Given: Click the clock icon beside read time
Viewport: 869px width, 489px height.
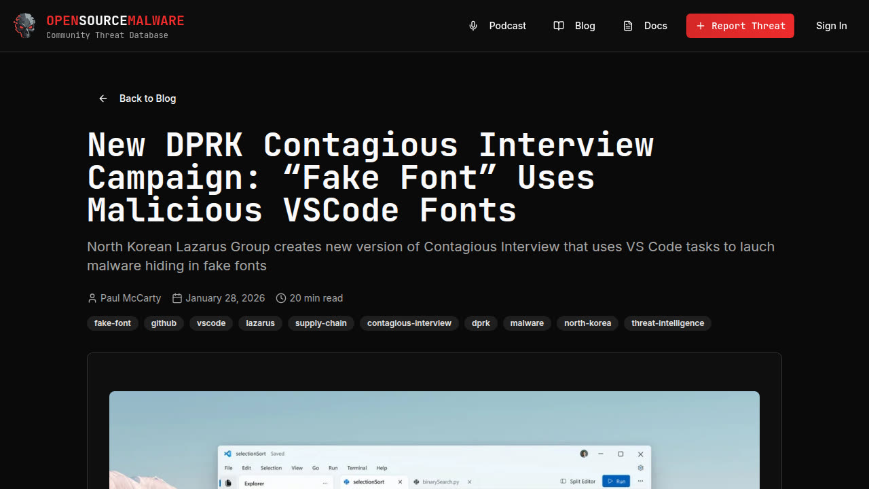Looking at the screenshot, I should click(281, 298).
